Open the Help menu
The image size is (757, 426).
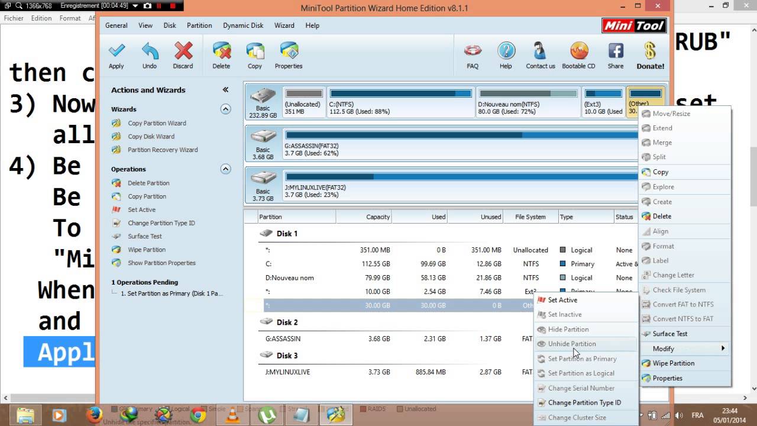tap(312, 25)
